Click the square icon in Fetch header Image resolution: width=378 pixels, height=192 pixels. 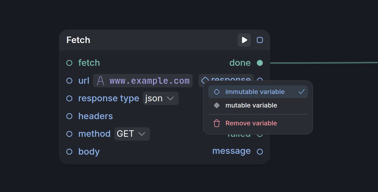tap(260, 40)
